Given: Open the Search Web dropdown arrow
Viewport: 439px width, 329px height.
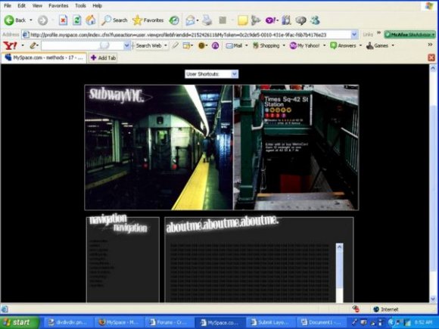Looking at the screenshot, I should [166, 45].
